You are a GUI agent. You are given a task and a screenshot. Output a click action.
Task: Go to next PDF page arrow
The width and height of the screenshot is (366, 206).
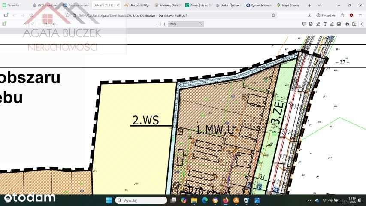(32, 24)
